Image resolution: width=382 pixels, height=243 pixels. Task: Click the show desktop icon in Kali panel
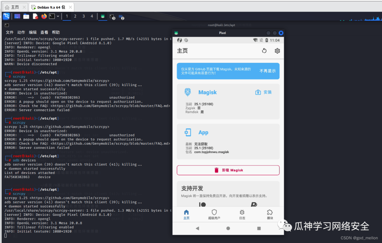click(x=17, y=16)
